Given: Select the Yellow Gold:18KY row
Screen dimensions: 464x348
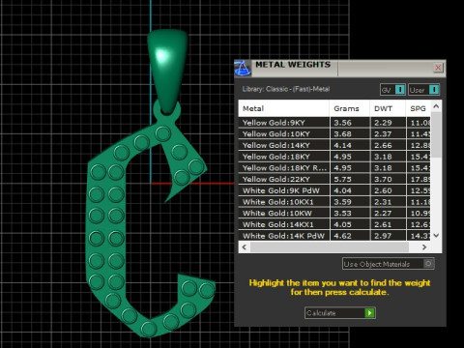Looking at the screenshot, I should [x=334, y=157].
